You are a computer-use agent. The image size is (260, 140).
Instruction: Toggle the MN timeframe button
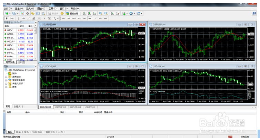105,18
